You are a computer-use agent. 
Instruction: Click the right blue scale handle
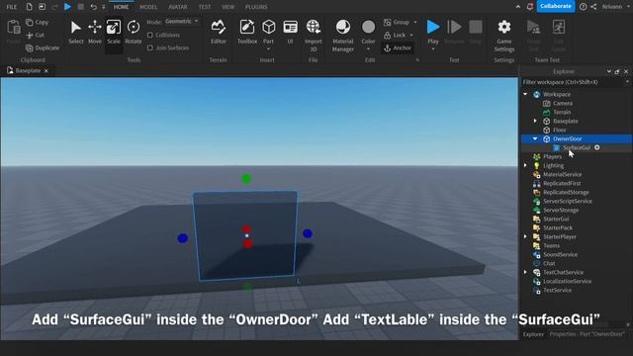coord(308,233)
